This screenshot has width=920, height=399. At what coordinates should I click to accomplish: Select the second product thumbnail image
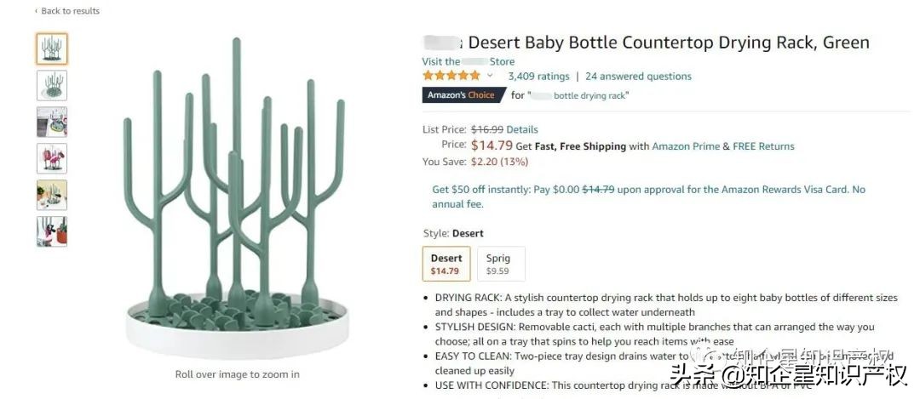51,85
